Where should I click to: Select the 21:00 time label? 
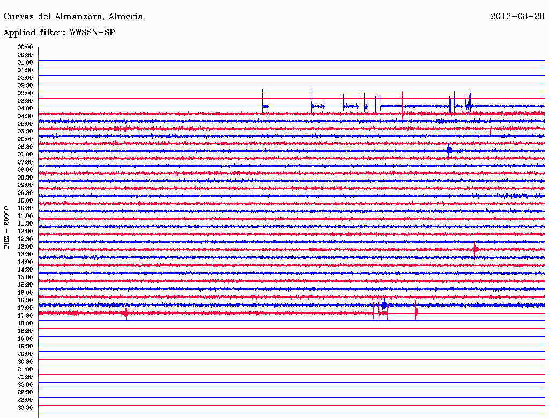pyautogui.click(x=25, y=370)
